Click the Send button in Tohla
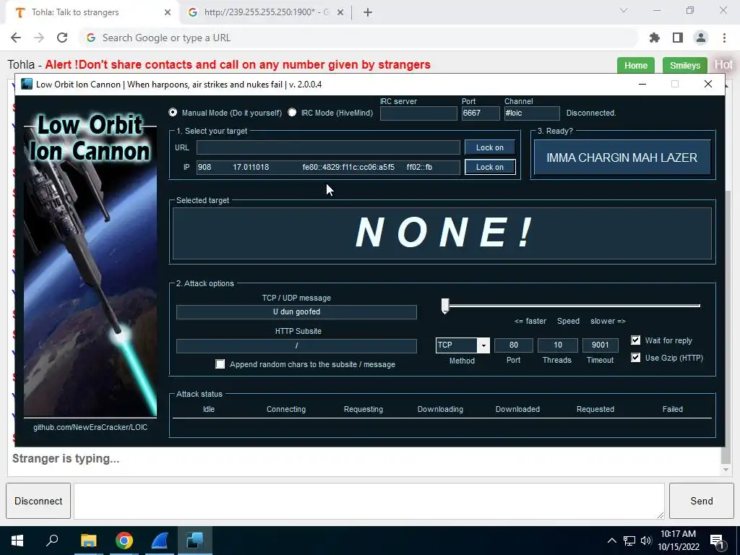The width and height of the screenshot is (740, 555). click(x=701, y=501)
